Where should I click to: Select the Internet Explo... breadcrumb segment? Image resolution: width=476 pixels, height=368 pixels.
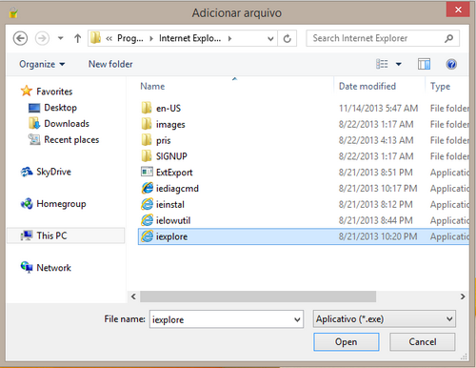(189, 38)
